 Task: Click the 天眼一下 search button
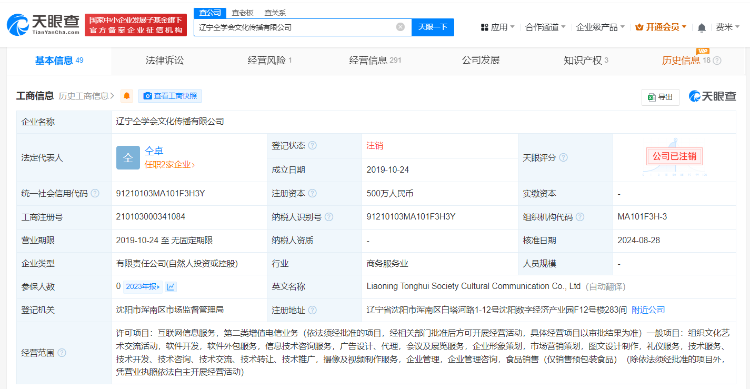click(x=433, y=27)
